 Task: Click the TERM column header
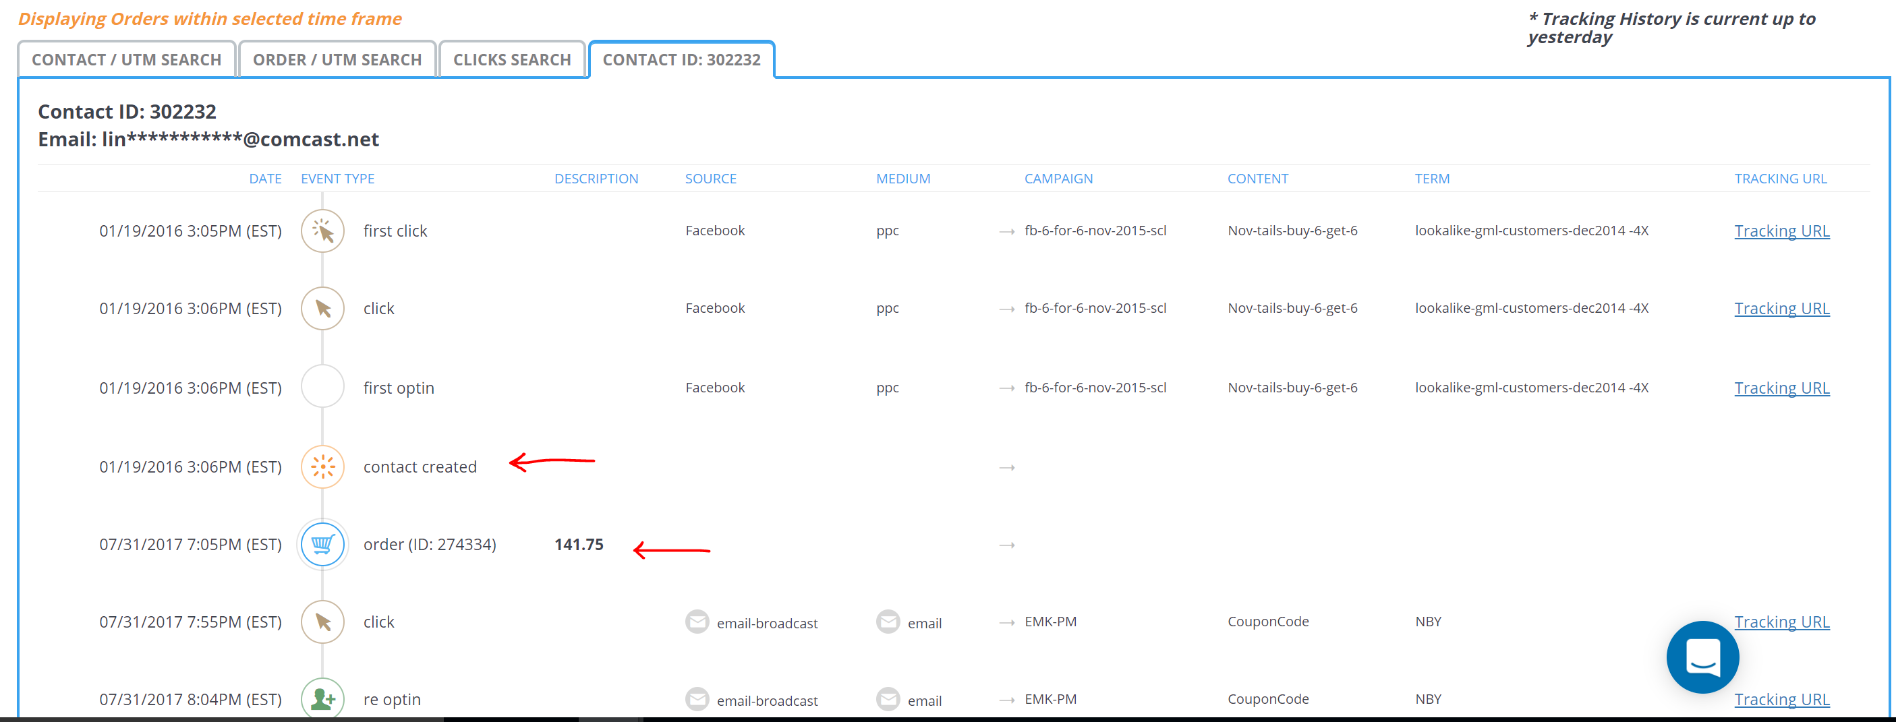[x=1431, y=179]
